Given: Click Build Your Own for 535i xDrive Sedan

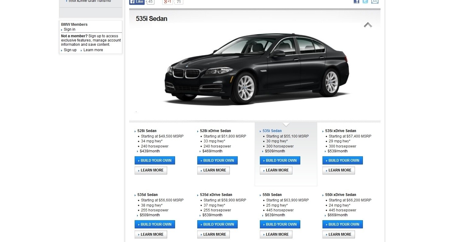Looking at the screenshot, I should (343, 161).
